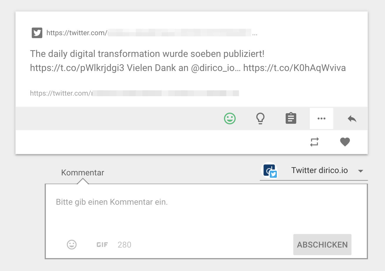Viewport: 385px width, 271px height.
Task: Click the clipboard task icon
Action: (x=291, y=118)
